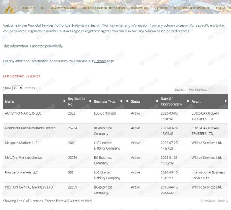Click incorporation date 2020-08-10 13:03:11
231x210 pixels.
[169, 175]
